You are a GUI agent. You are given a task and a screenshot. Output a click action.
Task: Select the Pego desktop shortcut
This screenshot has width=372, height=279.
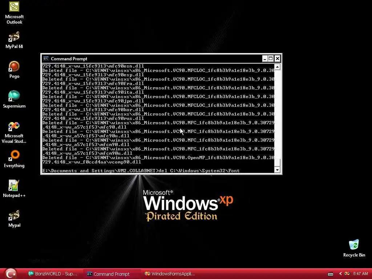tap(14, 70)
